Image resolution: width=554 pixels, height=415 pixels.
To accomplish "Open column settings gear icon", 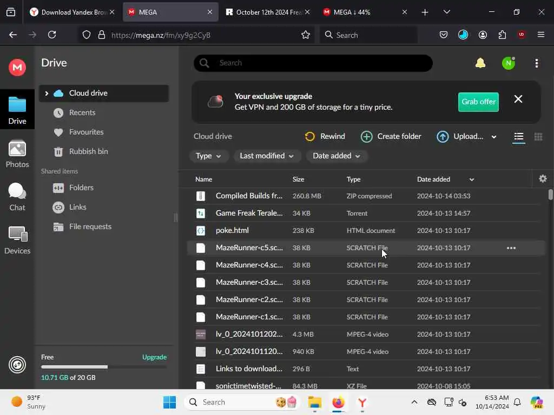I will click(543, 178).
